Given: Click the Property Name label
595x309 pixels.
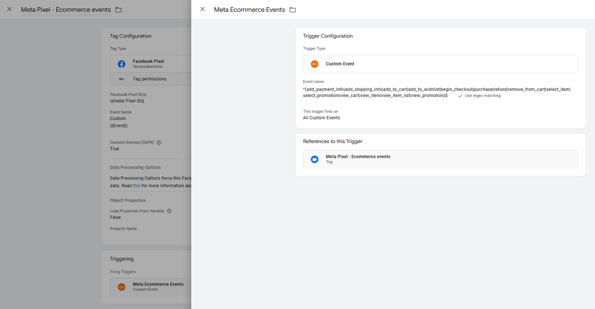Looking at the screenshot, I should point(123,229).
